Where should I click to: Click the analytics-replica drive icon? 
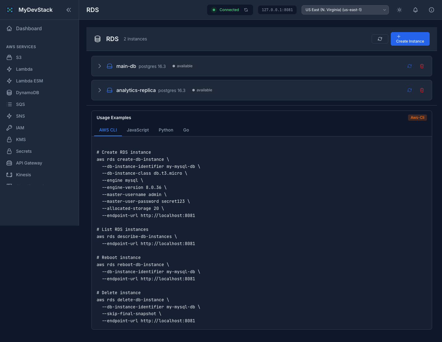tap(110, 90)
